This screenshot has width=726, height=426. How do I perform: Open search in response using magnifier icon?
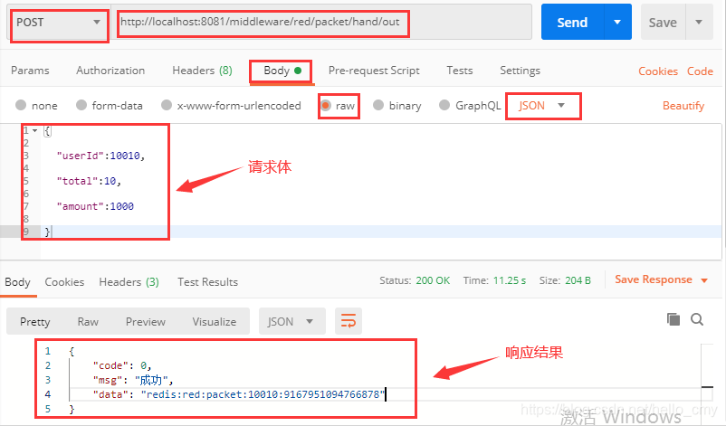tap(697, 319)
